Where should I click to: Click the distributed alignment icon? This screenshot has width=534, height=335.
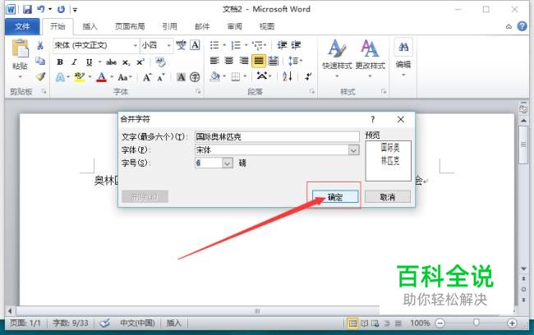click(x=273, y=61)
